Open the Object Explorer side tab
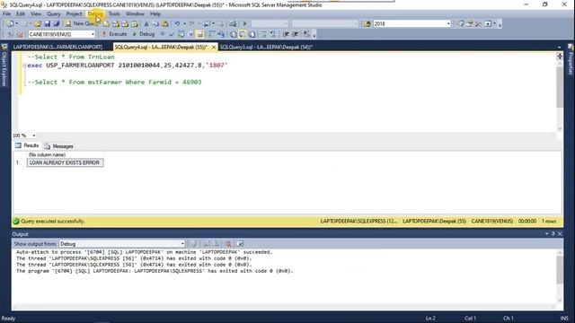This screenshot has width=575, height=323. tap(4, 65)
